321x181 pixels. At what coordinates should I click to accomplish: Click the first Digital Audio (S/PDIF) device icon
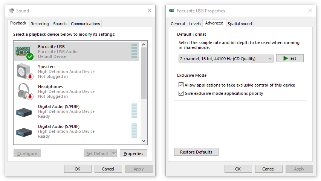tap(24, 112)
